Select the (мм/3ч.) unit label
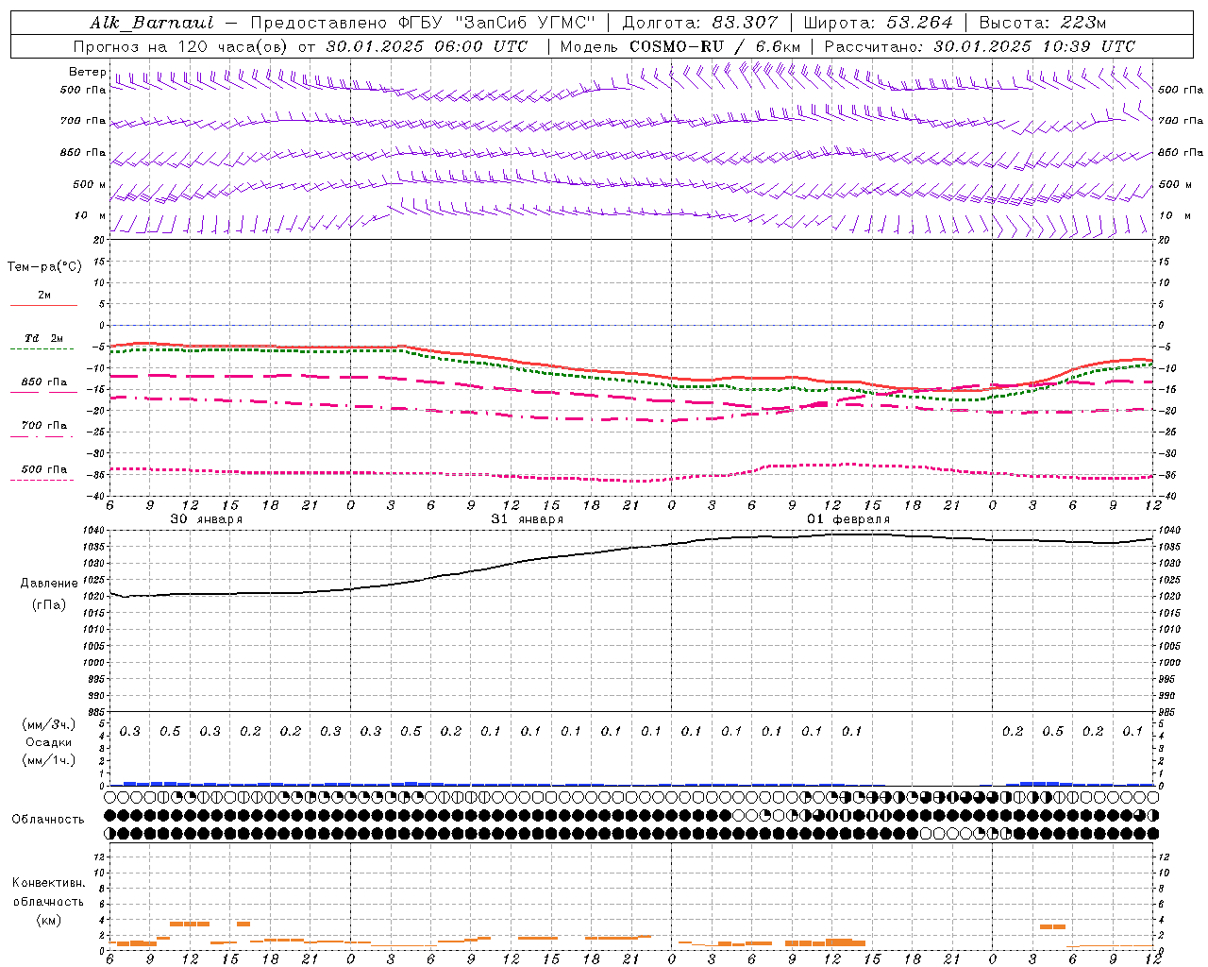 tap(48, 724)
